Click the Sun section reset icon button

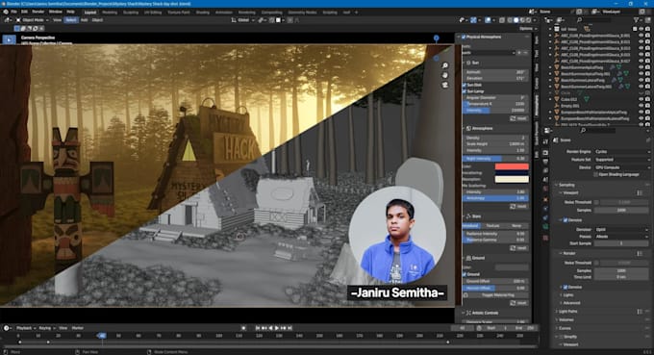coord(518,118)
